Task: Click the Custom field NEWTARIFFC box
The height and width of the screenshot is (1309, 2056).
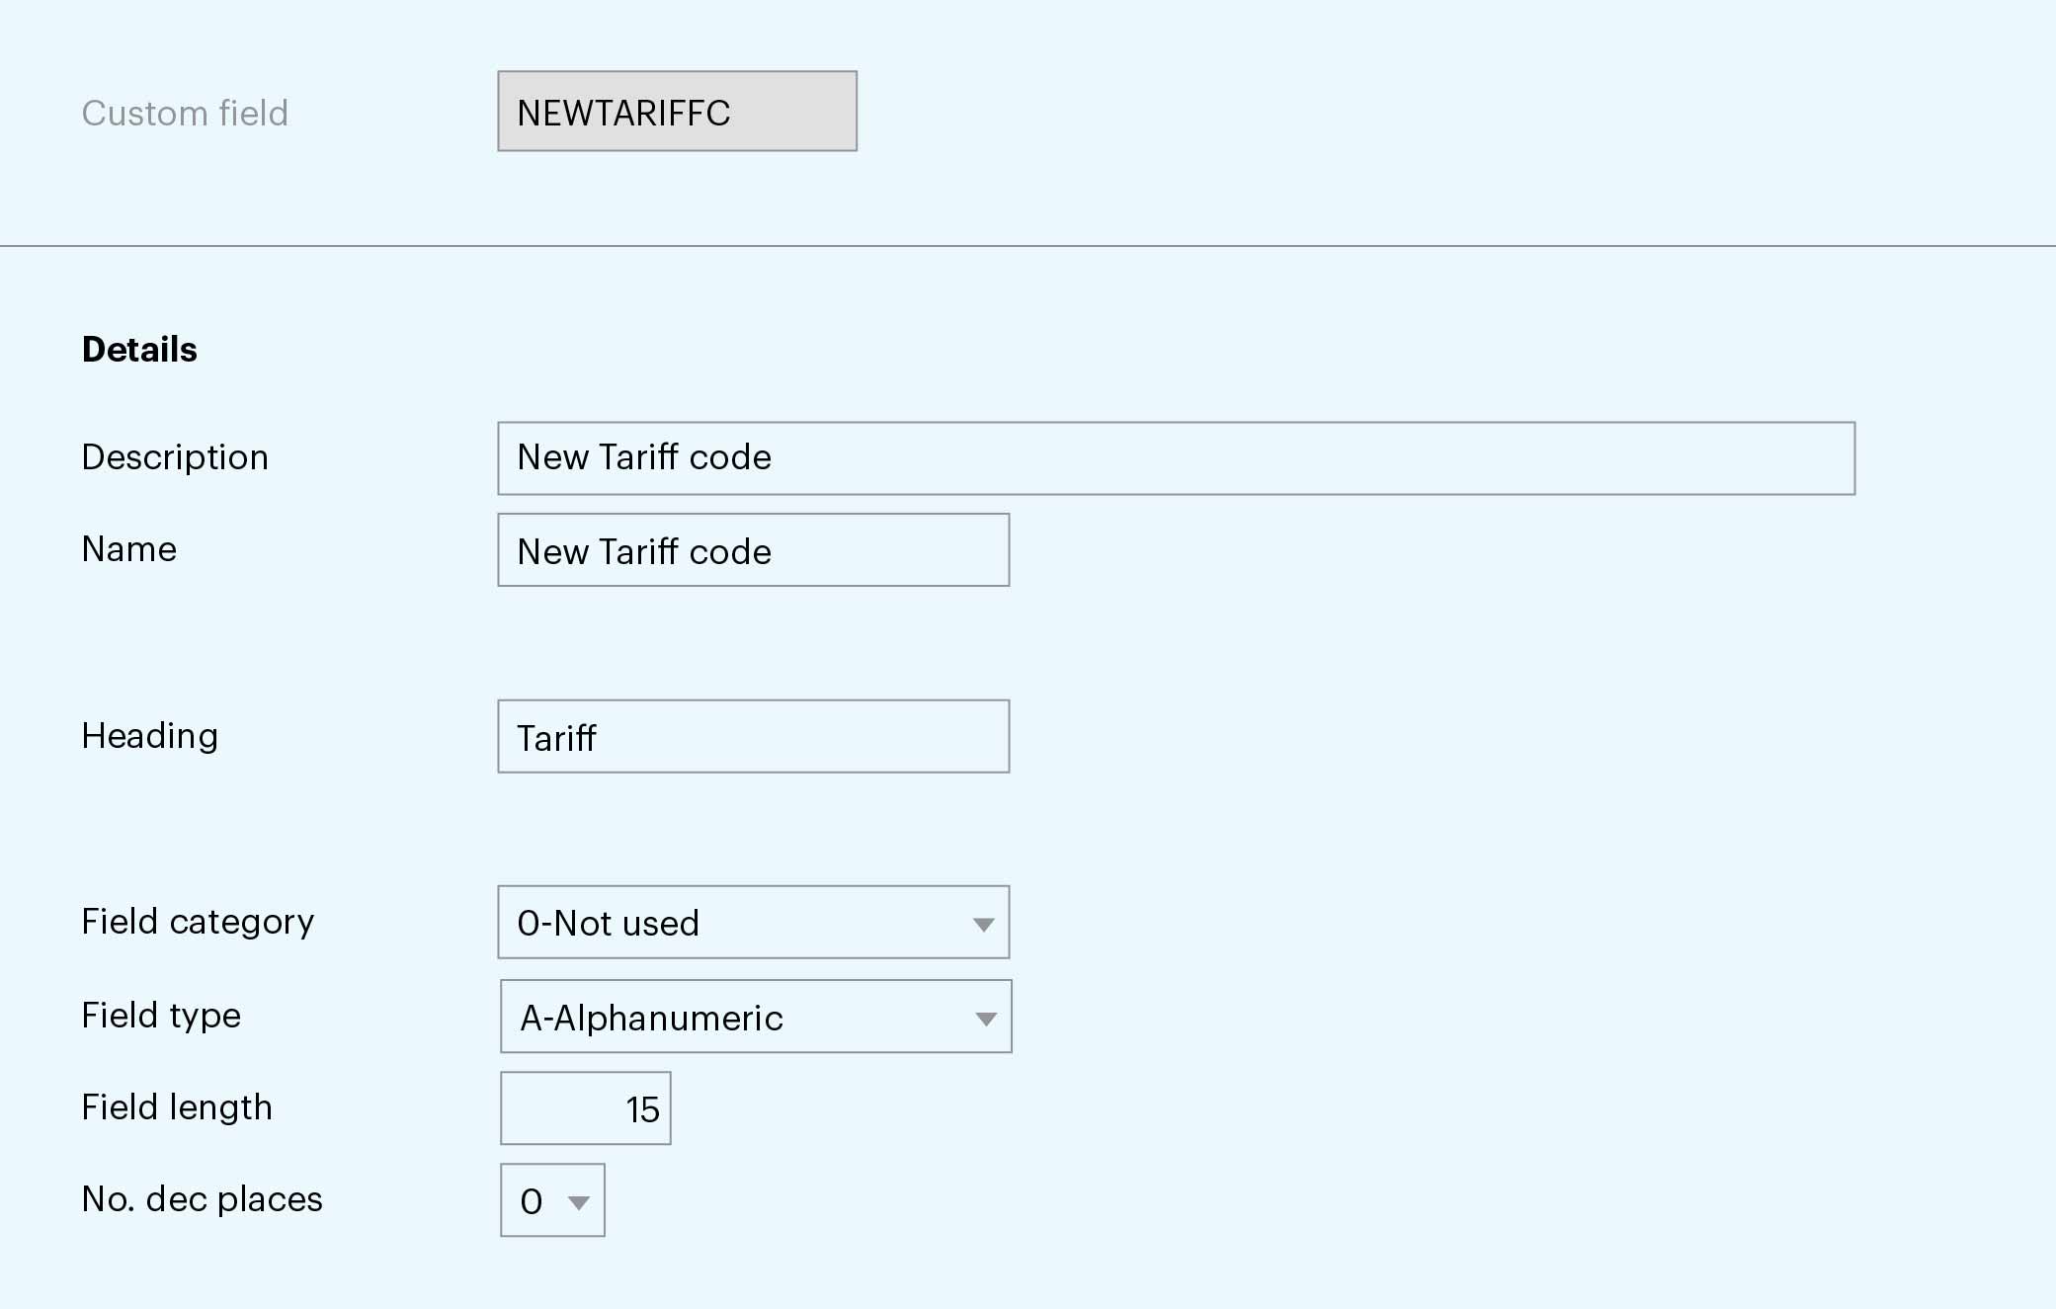Action: pos(677,112)
